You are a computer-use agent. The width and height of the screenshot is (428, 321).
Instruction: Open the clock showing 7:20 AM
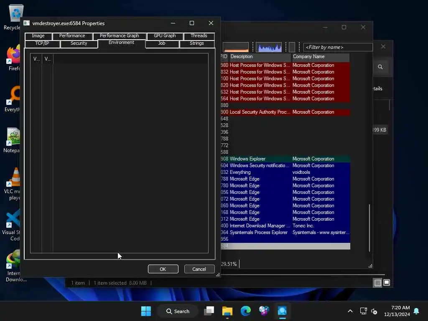[x=397, y=311]
